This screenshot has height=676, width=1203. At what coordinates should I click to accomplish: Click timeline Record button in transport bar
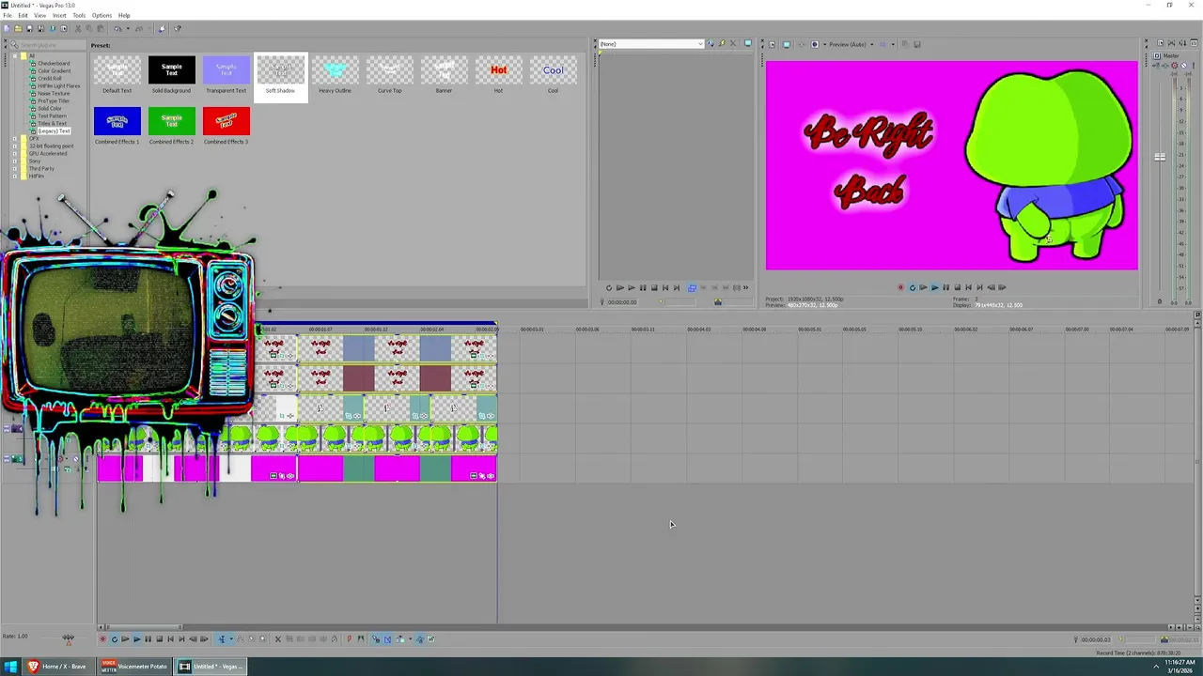tap(102, 639)
